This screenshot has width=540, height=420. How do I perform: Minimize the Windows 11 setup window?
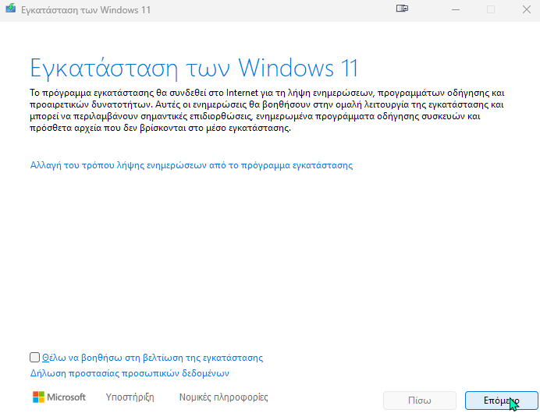[456, 9]
